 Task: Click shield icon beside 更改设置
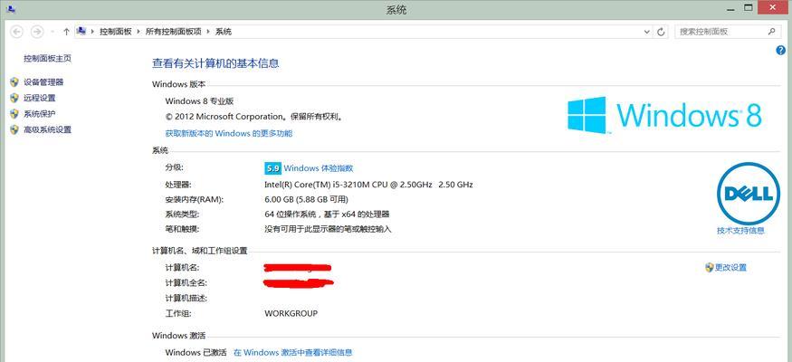[x=709, y=268]
